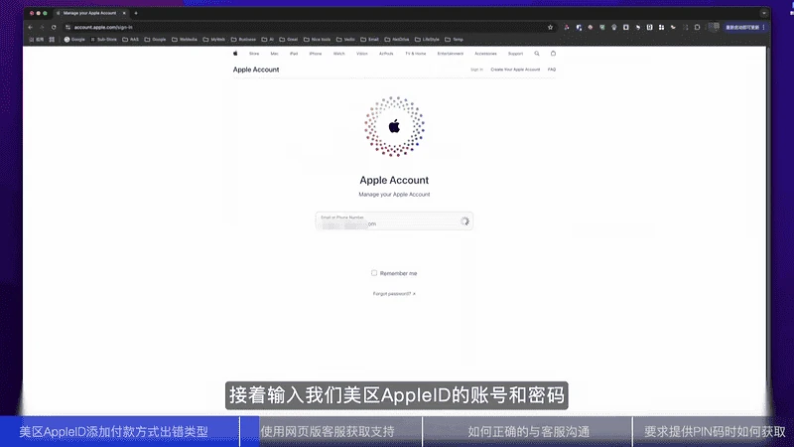
Task: Select the Manage your Apple Account browser tab
Action: coord(90,13)
